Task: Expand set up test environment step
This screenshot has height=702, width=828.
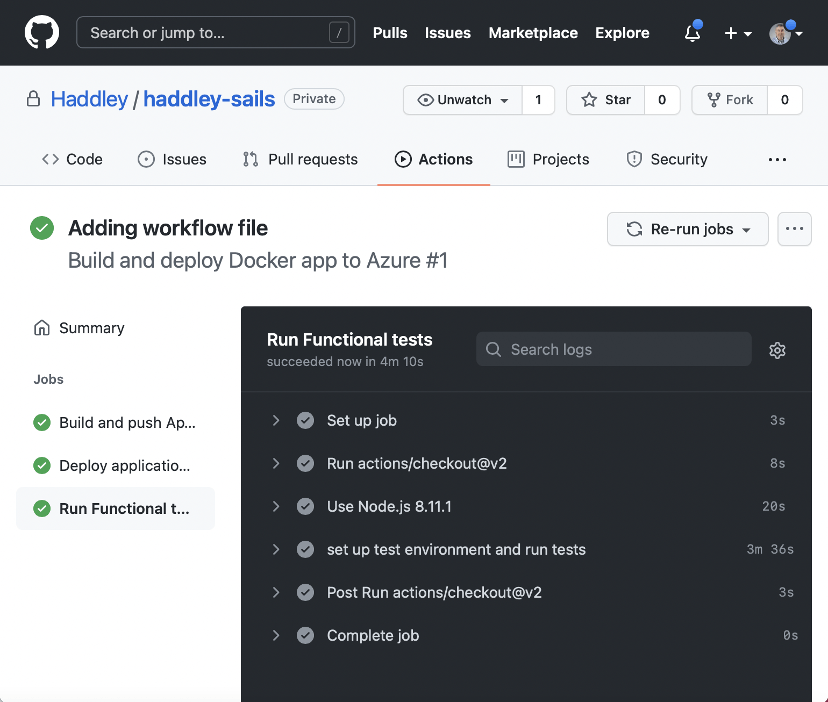Action: click(x=456, y=549)
